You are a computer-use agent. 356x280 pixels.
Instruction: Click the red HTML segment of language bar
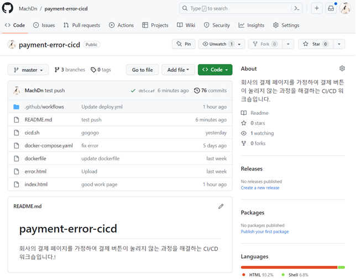[289, 267]
